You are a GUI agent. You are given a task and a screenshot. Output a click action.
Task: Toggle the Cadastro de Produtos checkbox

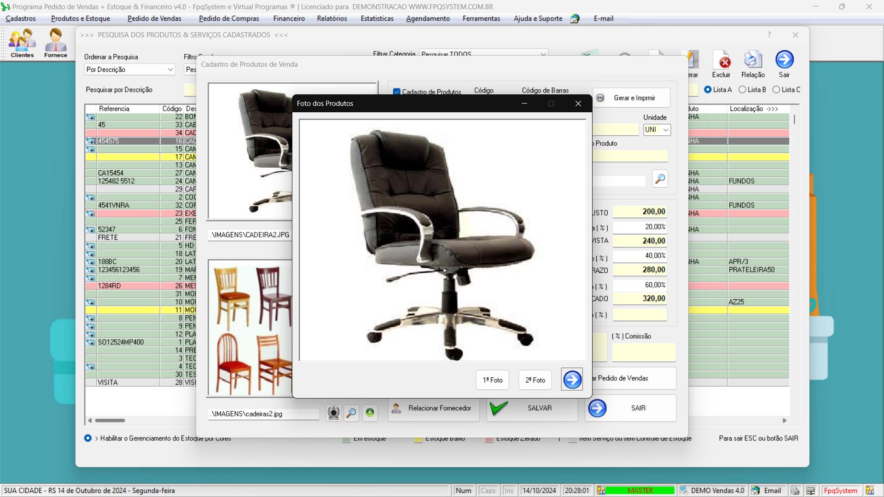[x=396, y=90]
